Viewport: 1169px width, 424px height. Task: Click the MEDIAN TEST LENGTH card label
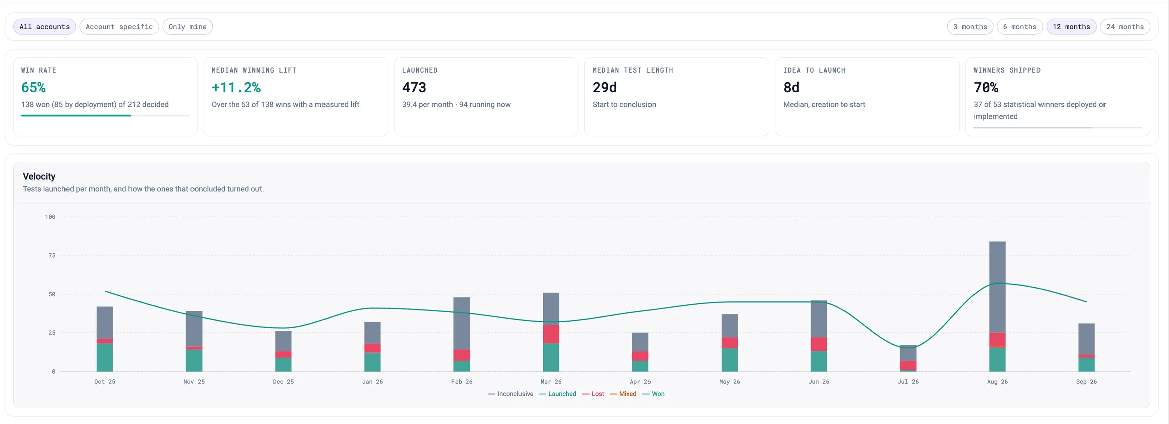tap(633, 70)
